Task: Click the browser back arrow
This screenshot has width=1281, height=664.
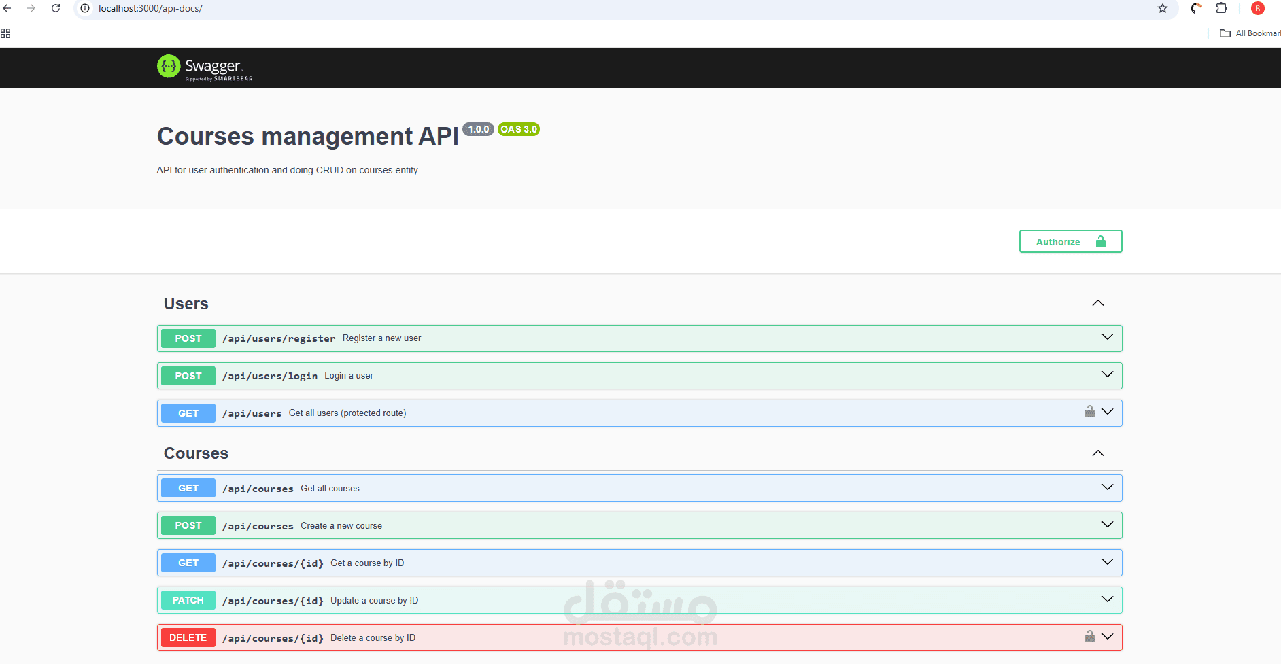Action: (7, 8)
